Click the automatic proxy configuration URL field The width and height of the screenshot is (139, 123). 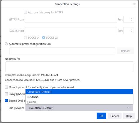[x=62, y=51]
